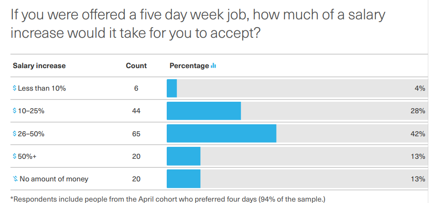Select the 42% percentage value
432x203 pixels.
(x=418, y=134)
